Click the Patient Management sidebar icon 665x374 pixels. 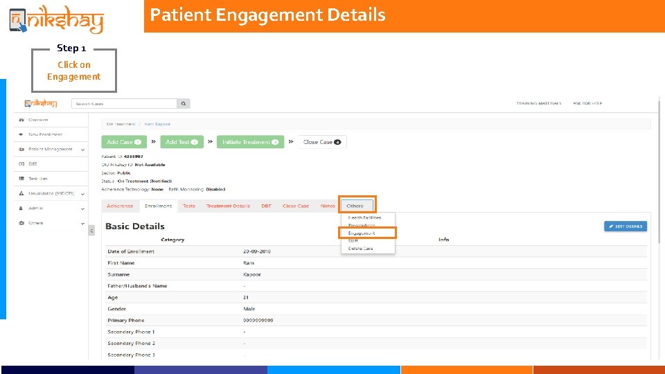pos(21,150)
